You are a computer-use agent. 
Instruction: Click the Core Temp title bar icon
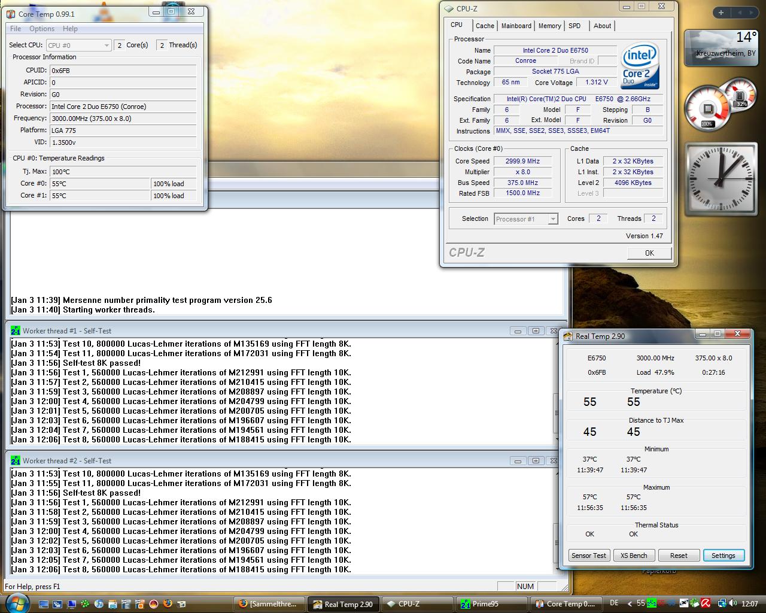(11, 14)
